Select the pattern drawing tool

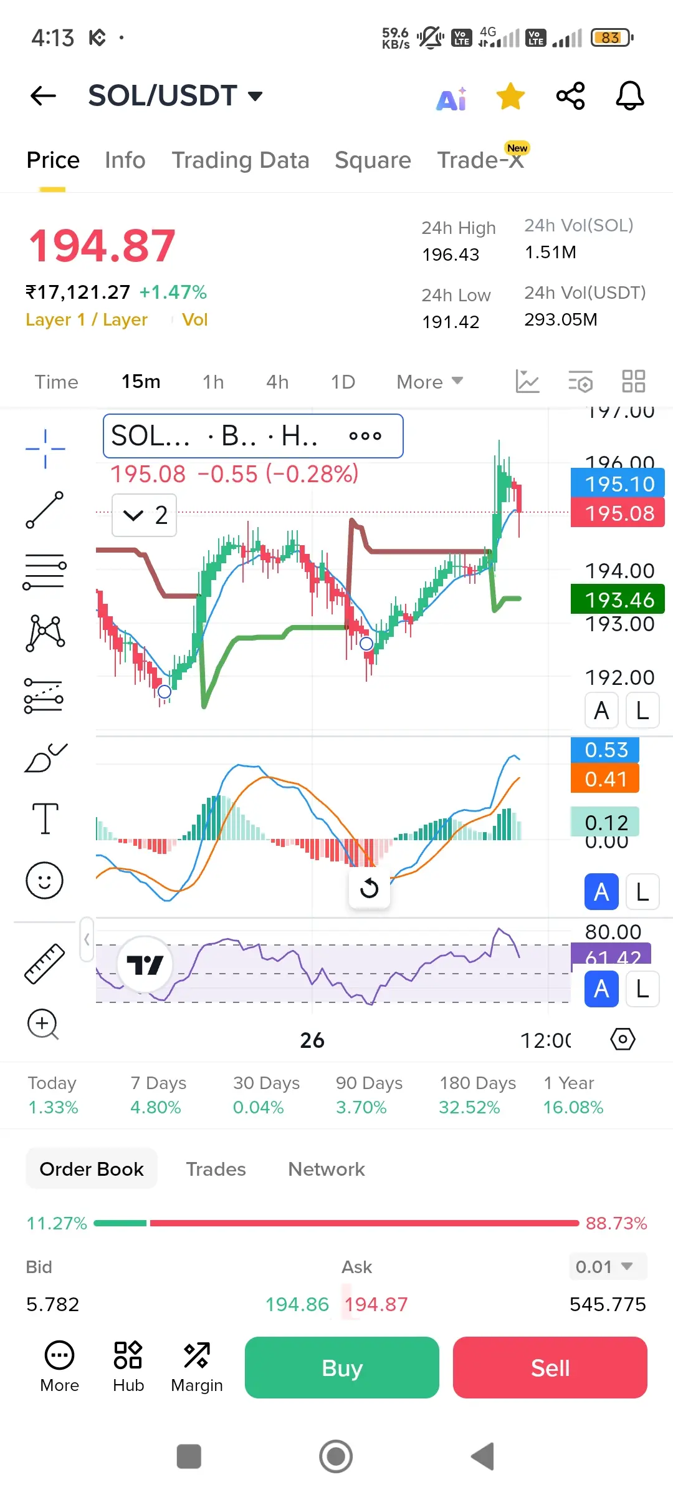[x=45, y=633]
